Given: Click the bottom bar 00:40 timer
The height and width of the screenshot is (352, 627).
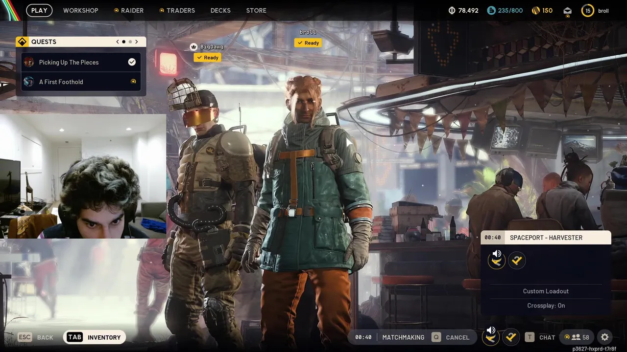Looking at the screenshot, I should 363,337.
